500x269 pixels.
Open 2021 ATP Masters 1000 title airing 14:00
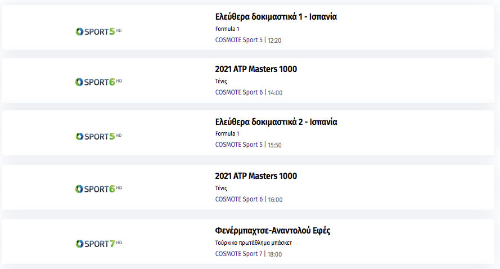click(256, 69)
